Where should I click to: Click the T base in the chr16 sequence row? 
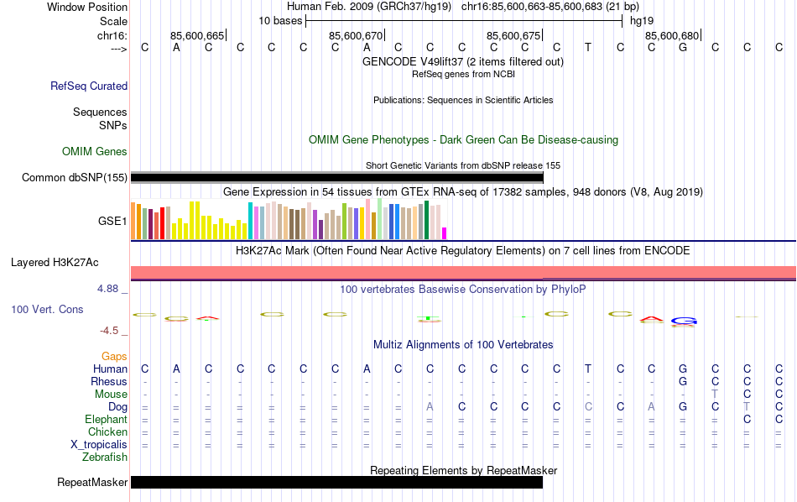(588, 47)
